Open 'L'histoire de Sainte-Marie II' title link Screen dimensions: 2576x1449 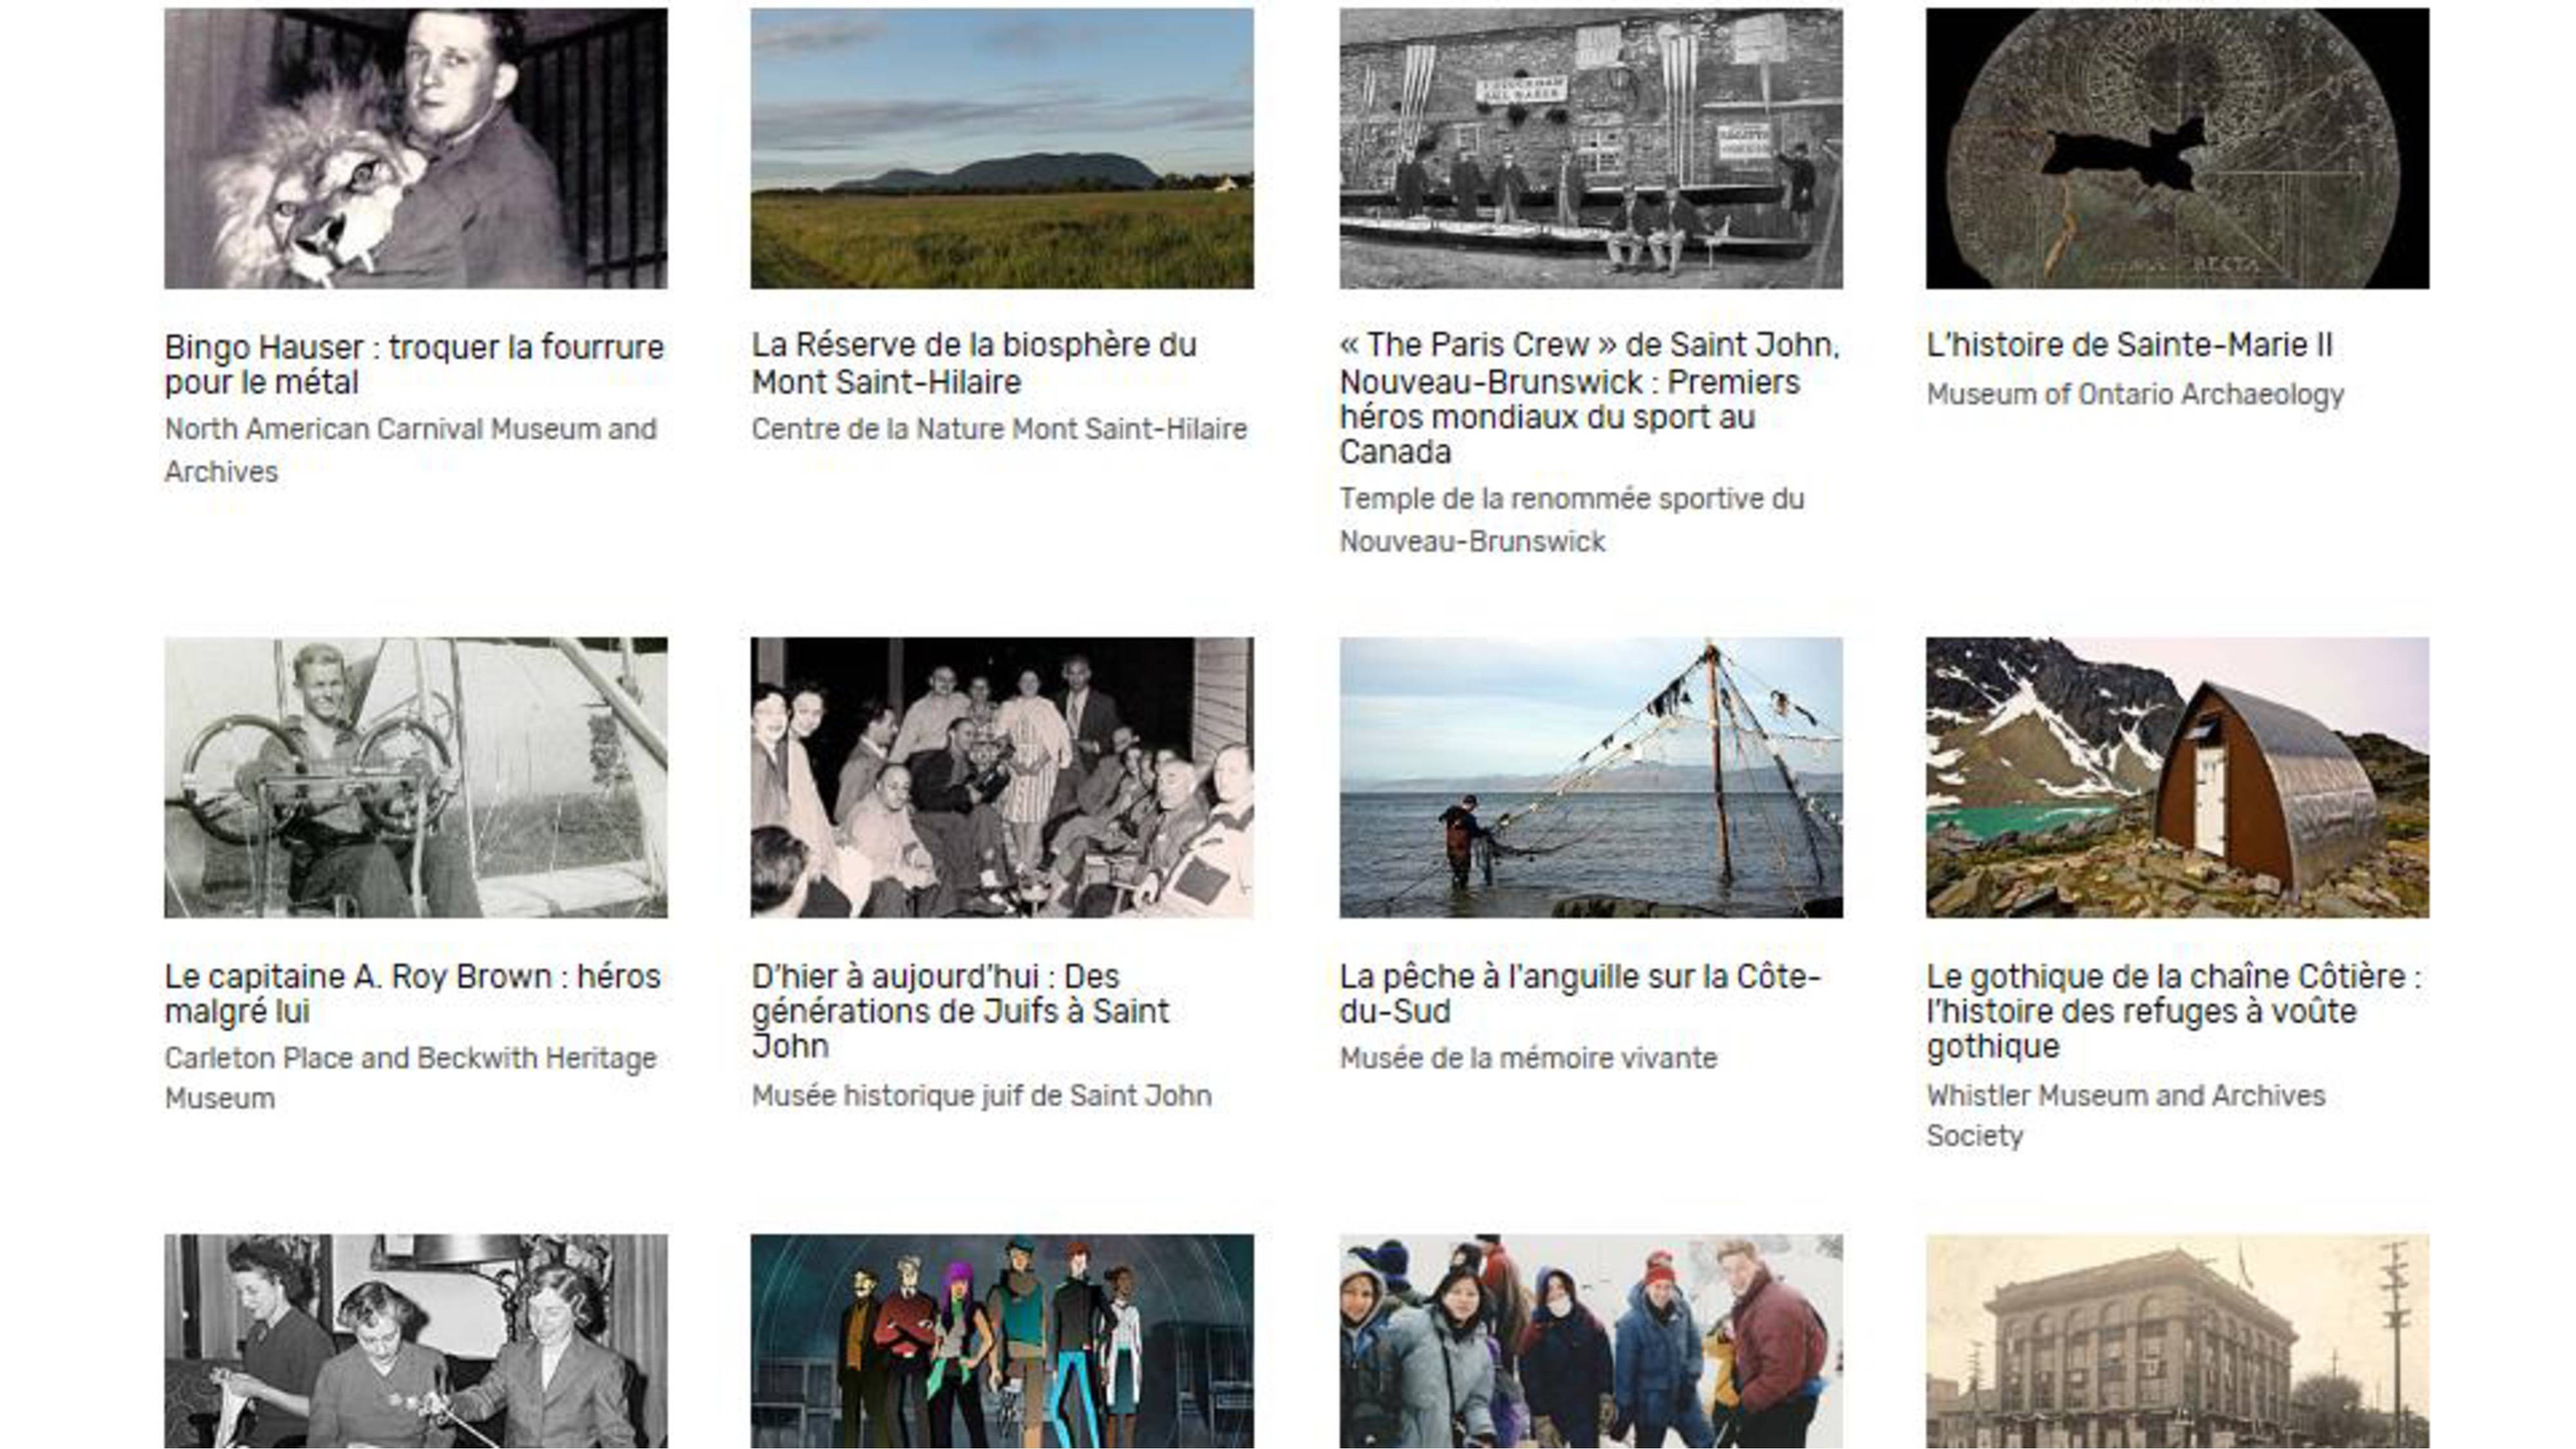pos(2129,345)
